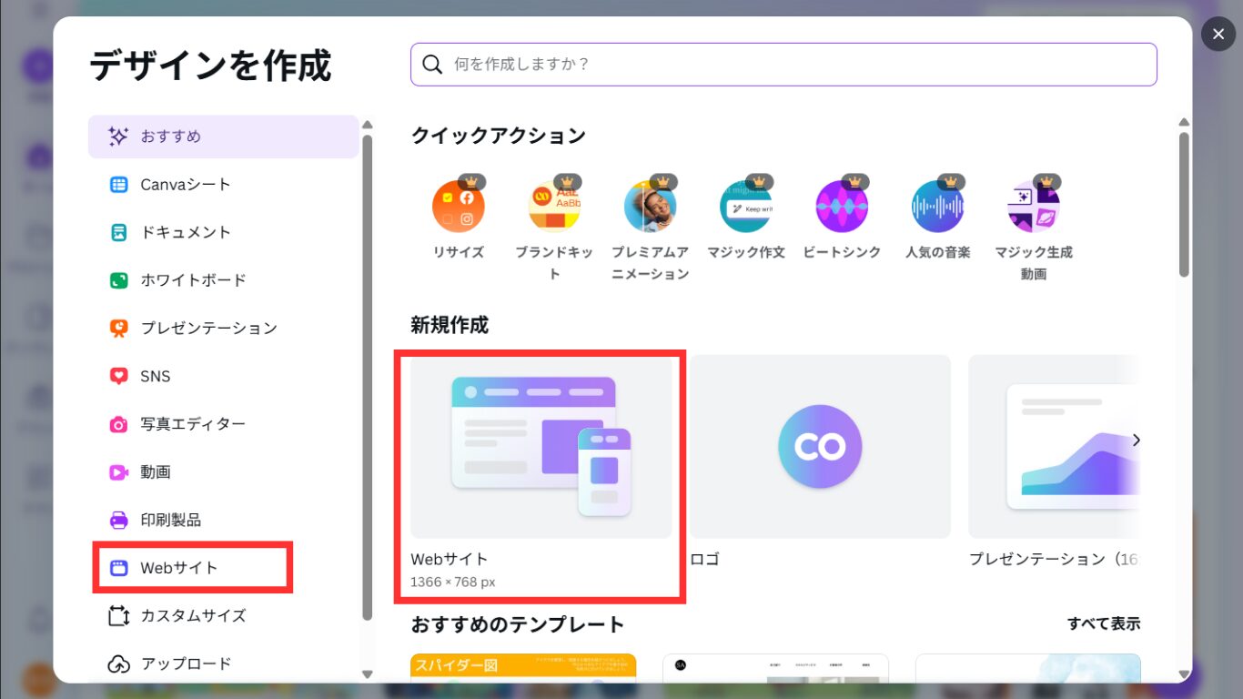The width and height of the screenshot is (1243, 699).
Task: Click the Beat Sync (ビートシンク) icon
Action: tap(842, 207)
